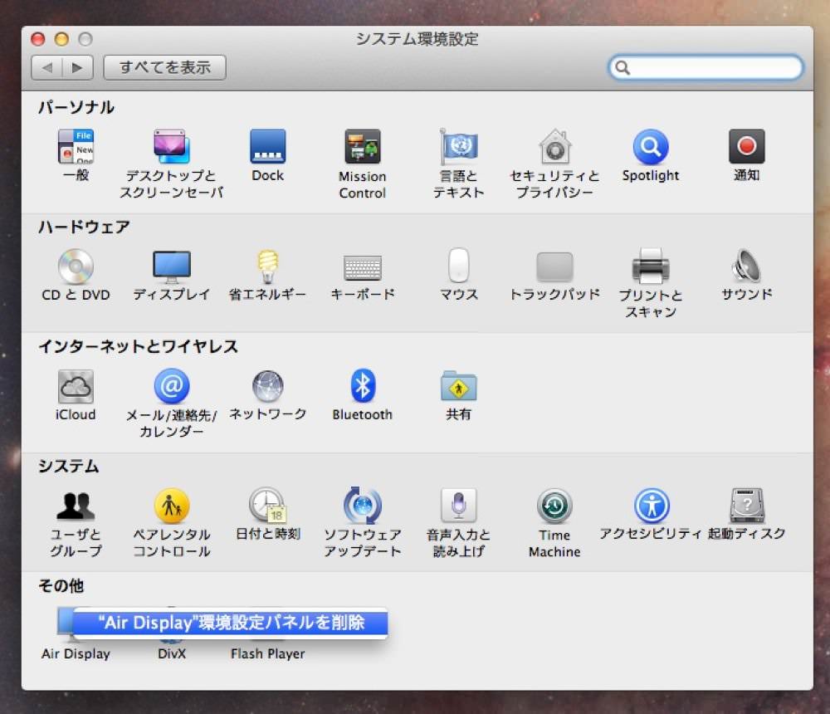Viewport: 830px width, 714px height.
Task: Open 共有 (Sharing) preferences
Action: pyautogui.click(x=459, y=385)
